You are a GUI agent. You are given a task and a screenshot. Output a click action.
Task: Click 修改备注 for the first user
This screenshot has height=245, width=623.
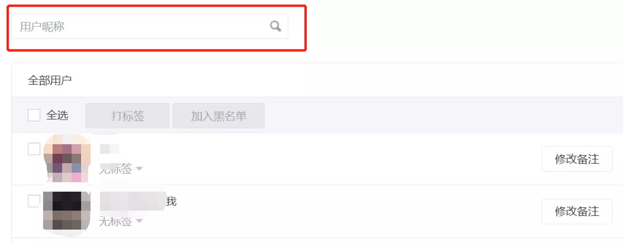577,159
